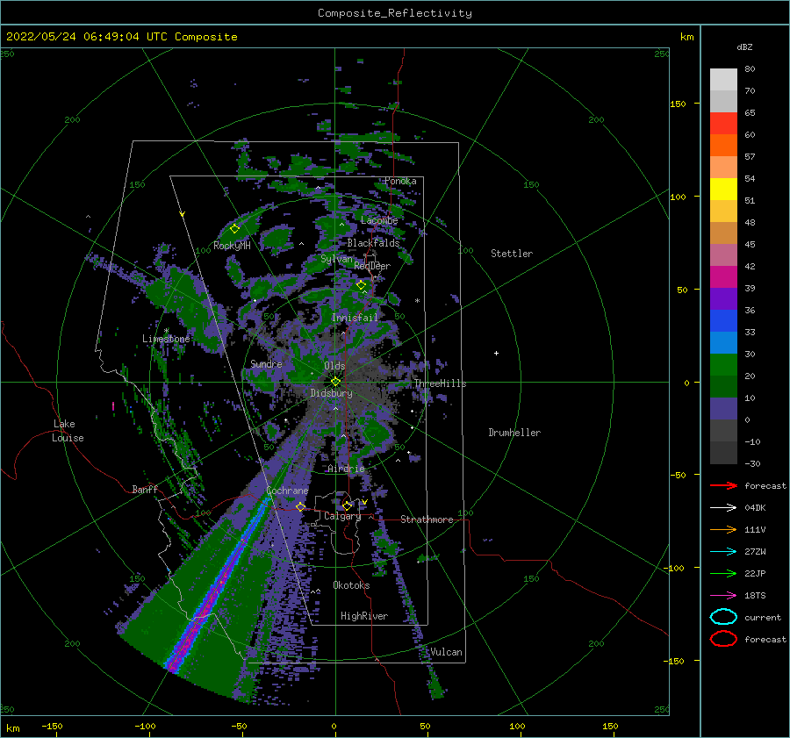The width and height of the screenshot is (790, 738).
Task: Click the 'km' unit label at top right
Action: 686,37
